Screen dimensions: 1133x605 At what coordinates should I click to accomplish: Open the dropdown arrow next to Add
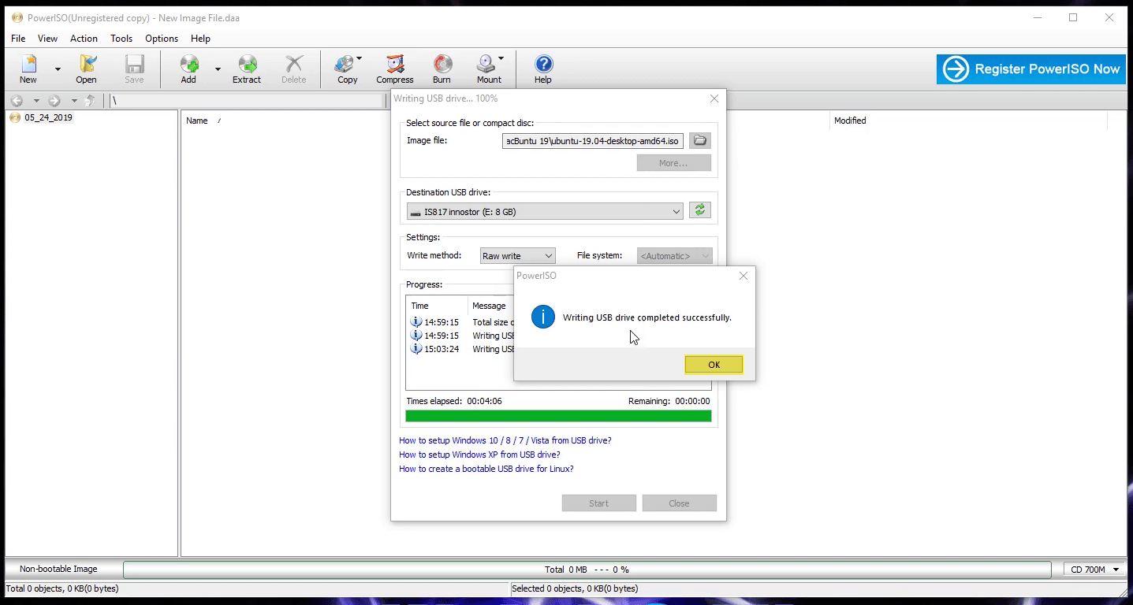pyautogui.click(x=218, y=69)
